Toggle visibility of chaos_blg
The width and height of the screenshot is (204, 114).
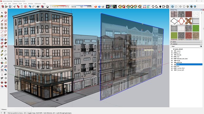pyautogui.click(x=172, y=55)
